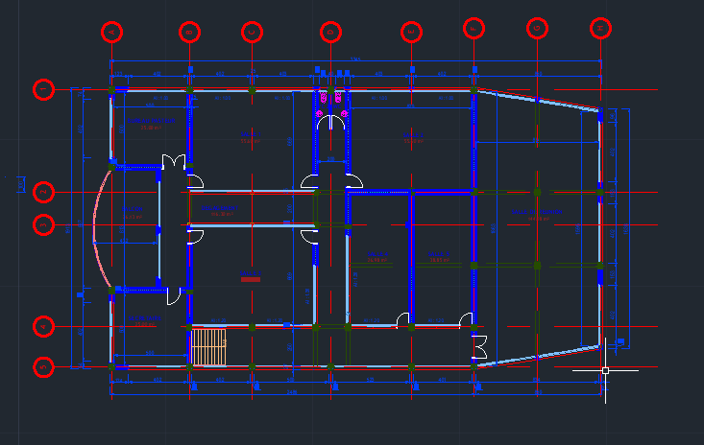Select row axis bubble 1
Screen dimensions: 704x445
(43, 89)
